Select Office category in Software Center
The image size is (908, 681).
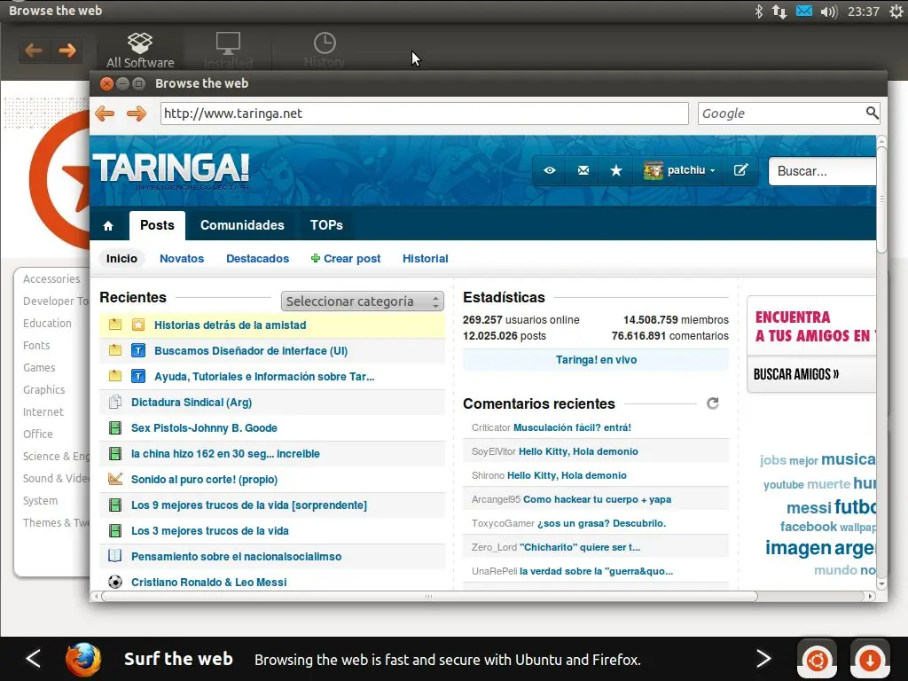tap(38, 434)
